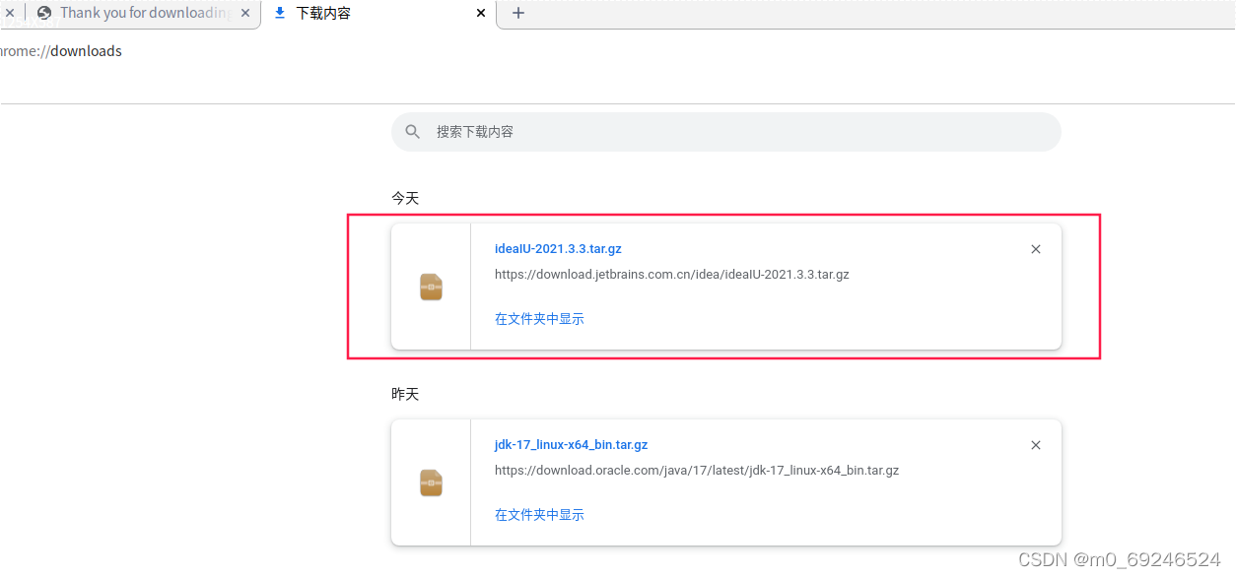
Task: Remove jdk-17_linux-x64_bin.tar.gz from list
Action: 1036,445
